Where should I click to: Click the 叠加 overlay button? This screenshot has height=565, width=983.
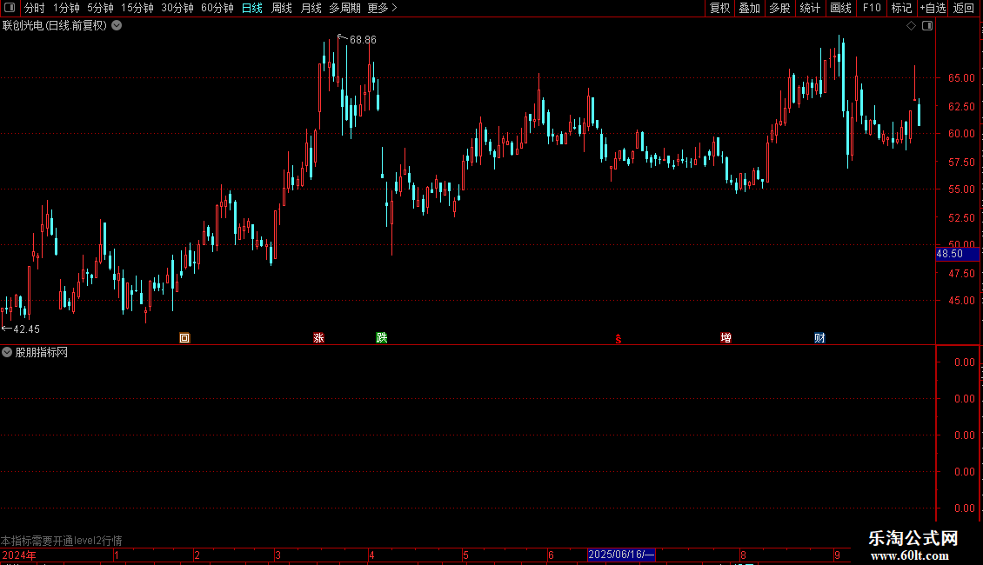tap(749, 8)
